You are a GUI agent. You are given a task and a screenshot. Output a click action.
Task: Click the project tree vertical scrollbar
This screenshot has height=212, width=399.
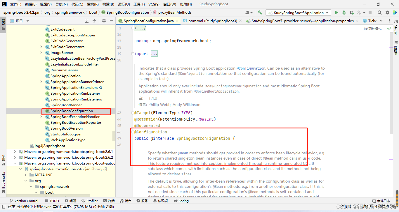click(x=114, y=136)
